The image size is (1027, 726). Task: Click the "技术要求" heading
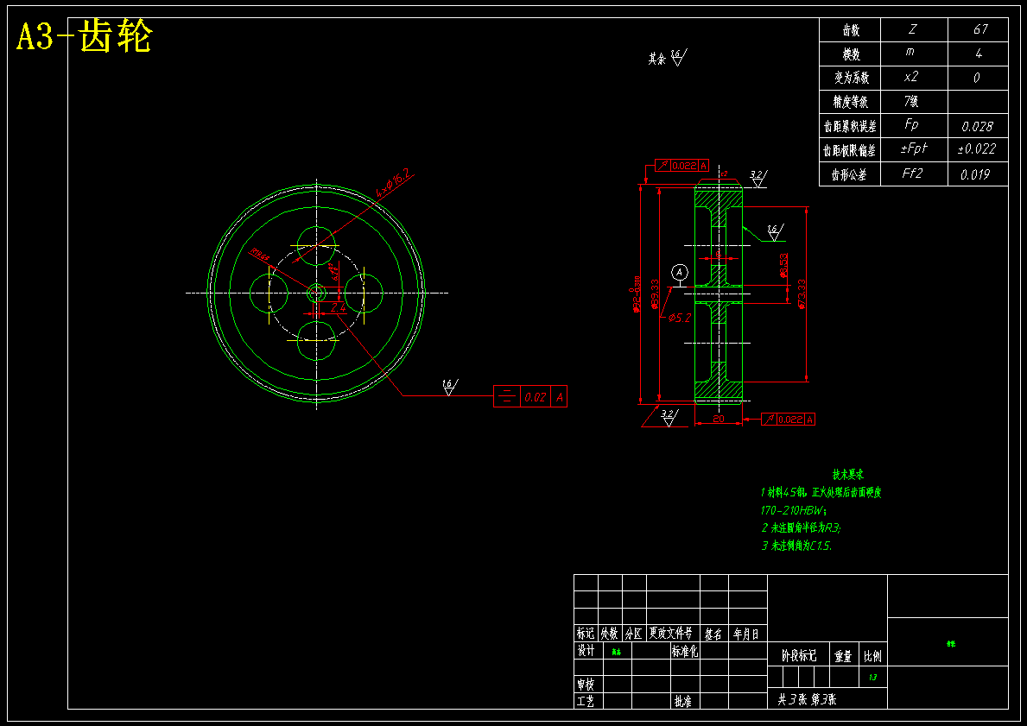click(848, 475)
